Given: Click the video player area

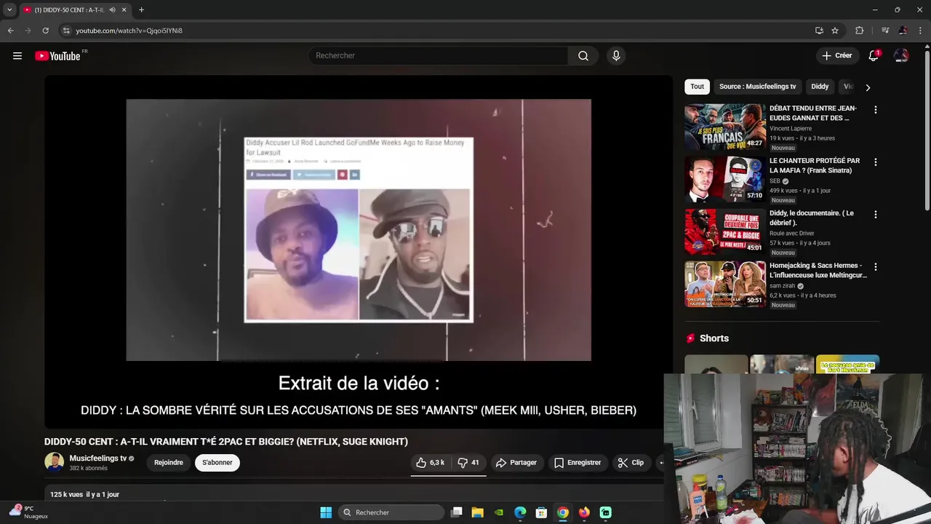Looking at the screenshot, I should (x=359, y=252).
